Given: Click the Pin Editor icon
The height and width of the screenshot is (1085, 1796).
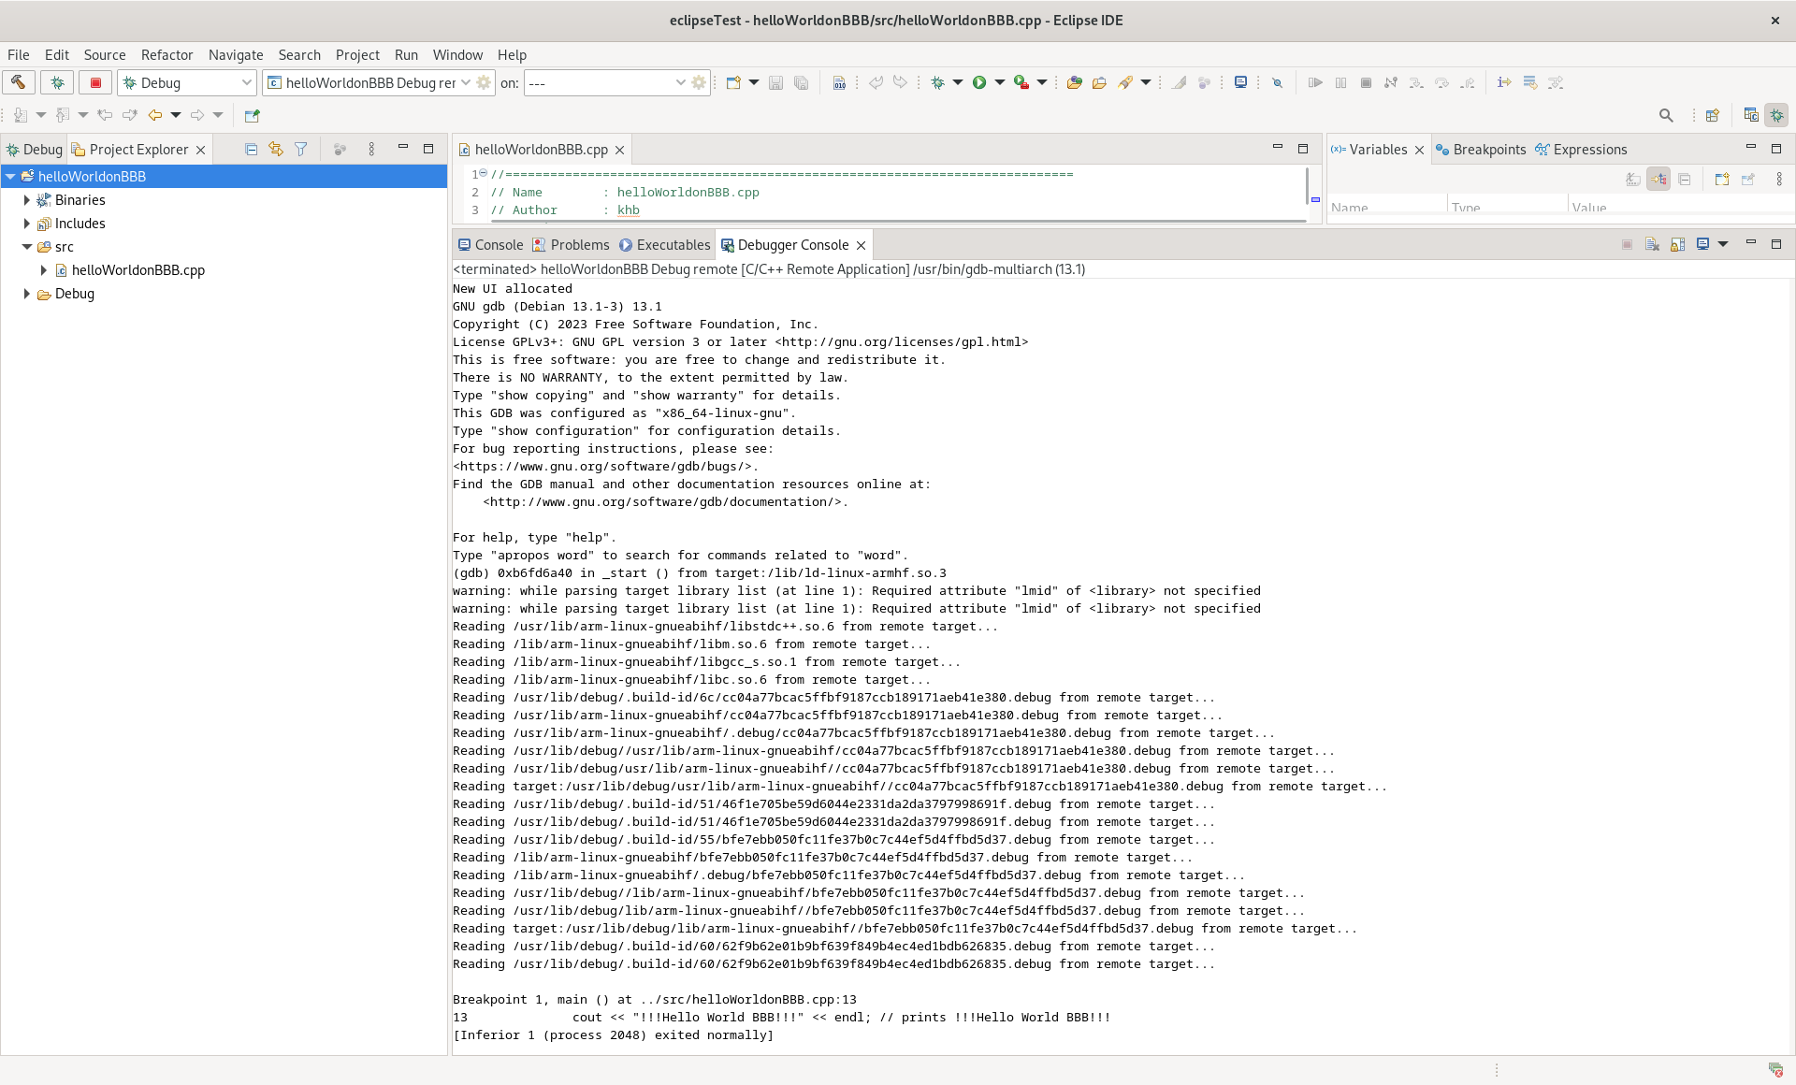Looking at the screenshot, I should tap(252, 115).
